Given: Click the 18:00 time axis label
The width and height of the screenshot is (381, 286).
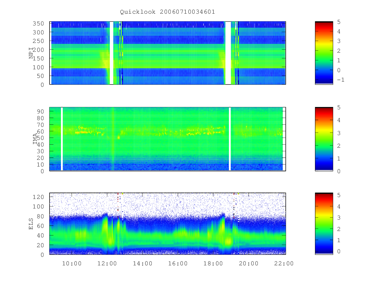Looking at the screenshot, I should 213,263.
